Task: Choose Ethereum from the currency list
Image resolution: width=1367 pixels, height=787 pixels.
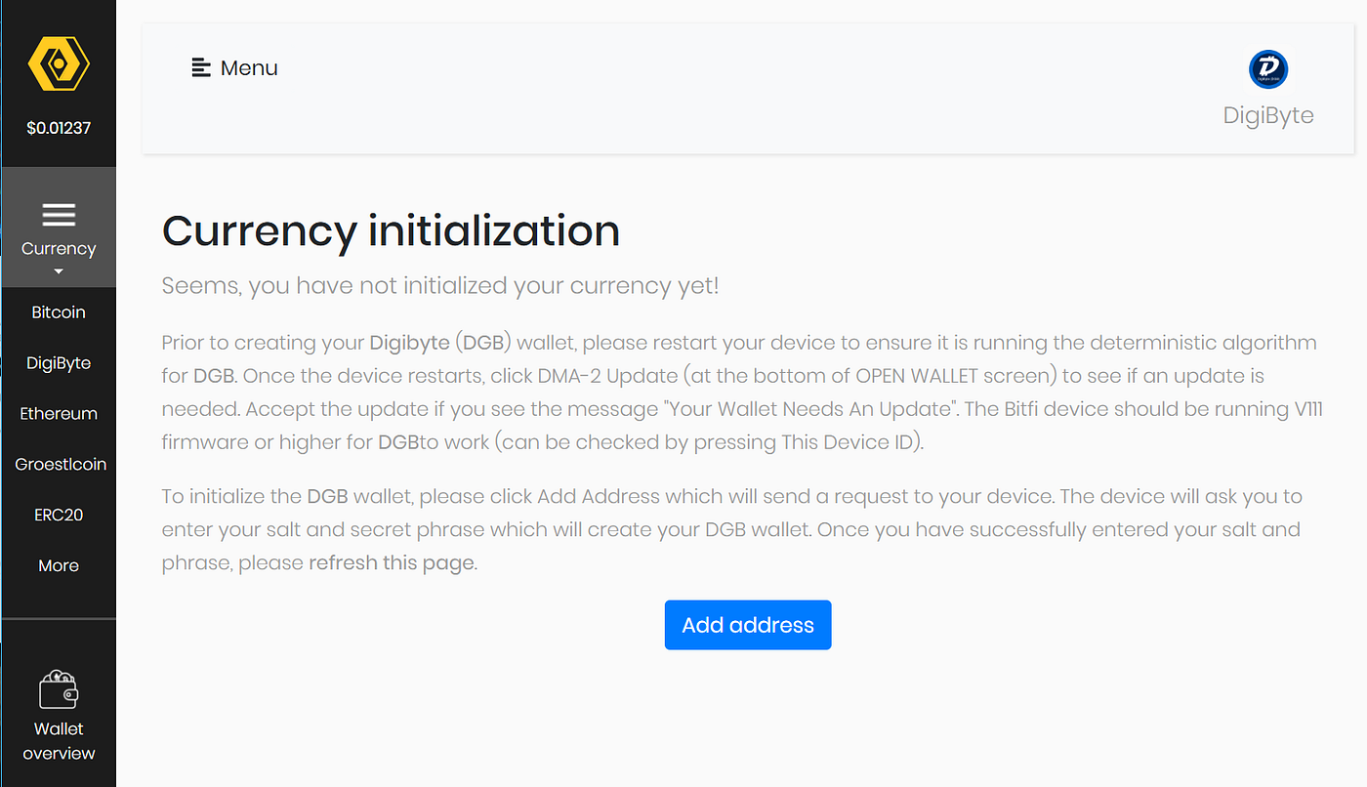Action: [59, 414]
